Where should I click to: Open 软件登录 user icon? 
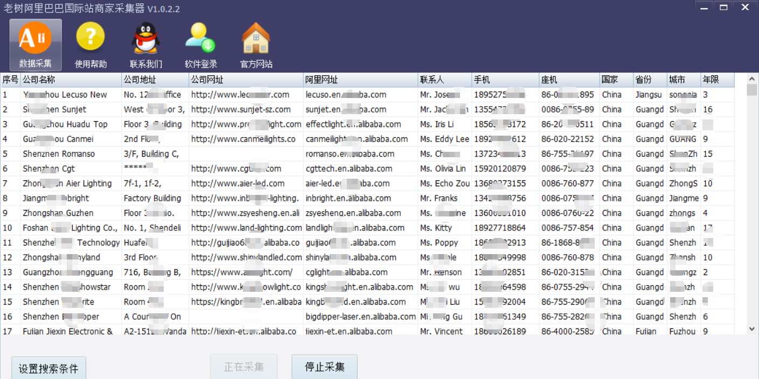point(200,39)
